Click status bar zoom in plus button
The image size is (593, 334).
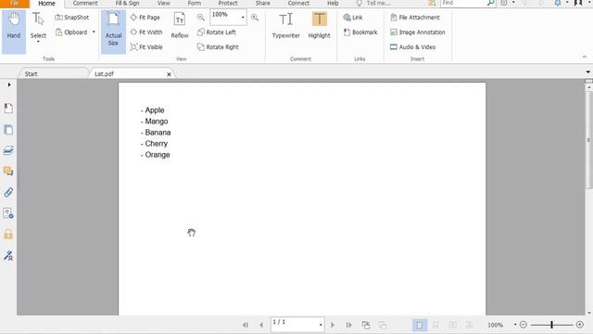point(580,325)
